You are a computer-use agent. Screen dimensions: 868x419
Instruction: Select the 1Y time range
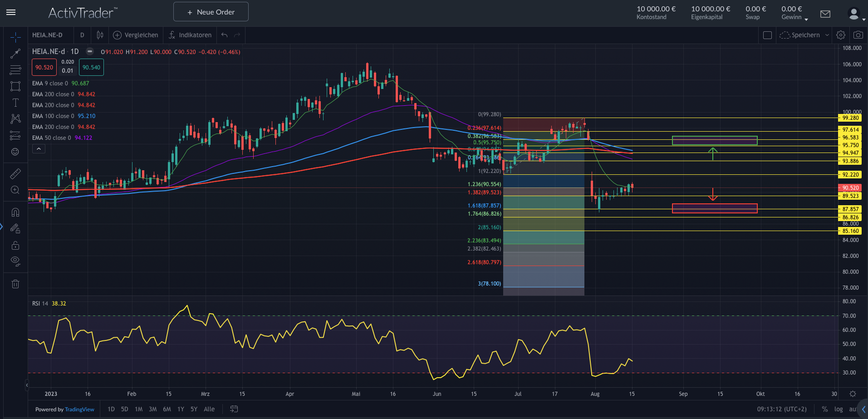click(181, 409)
